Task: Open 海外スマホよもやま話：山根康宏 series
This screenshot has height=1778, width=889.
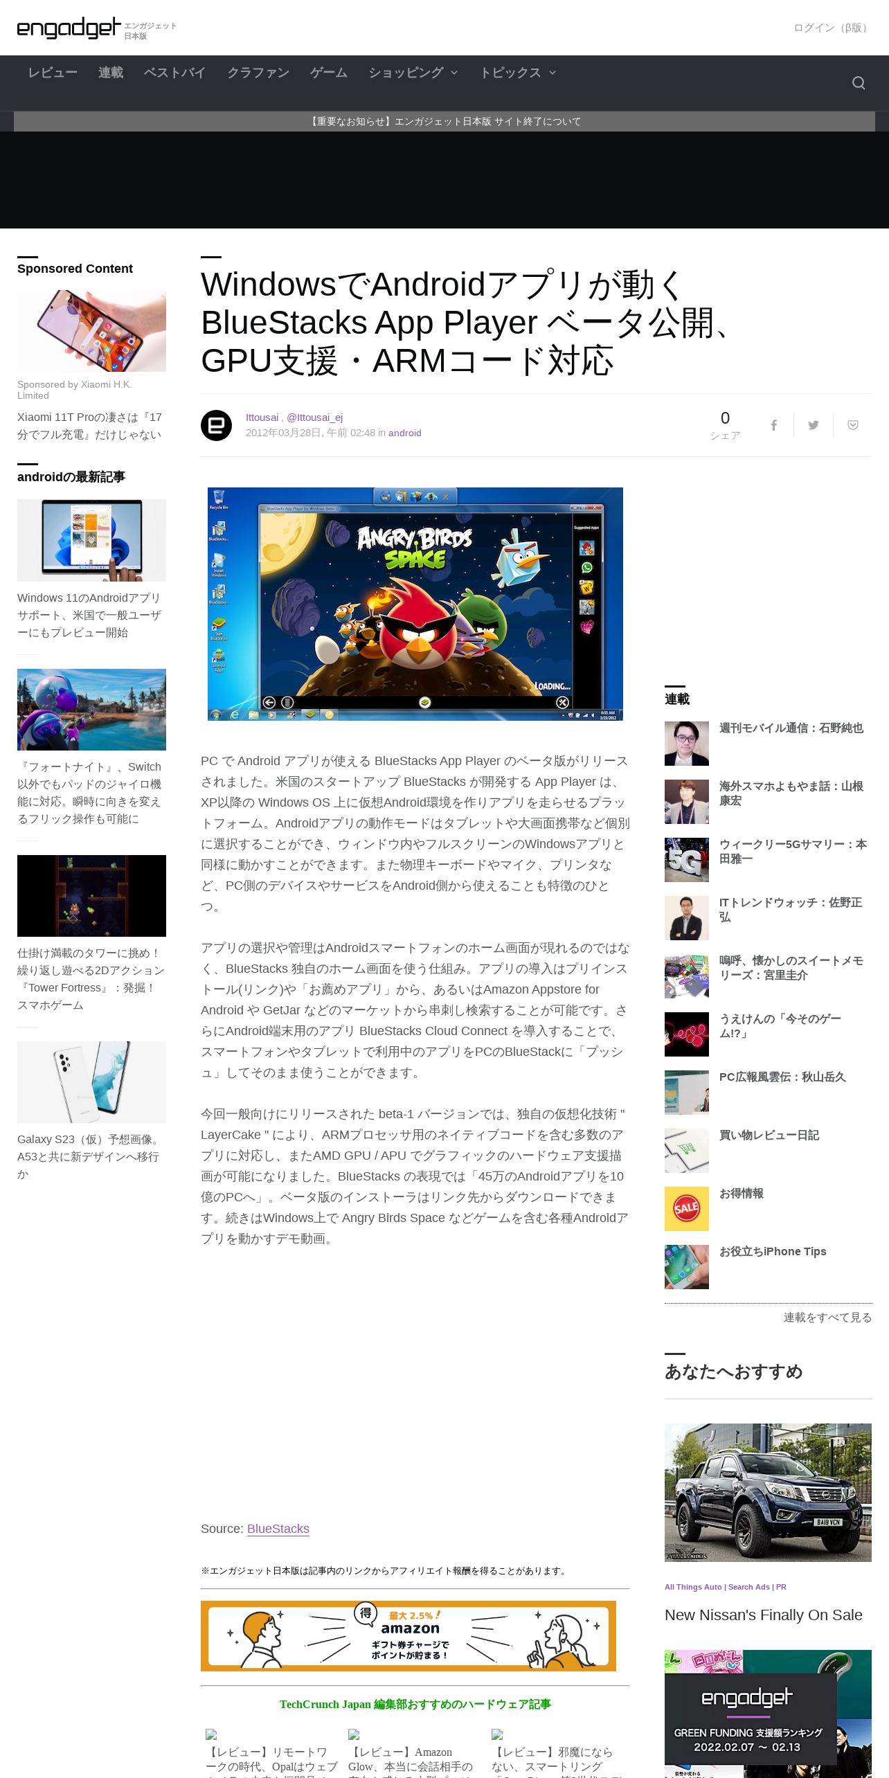Action: click(791, 793)
